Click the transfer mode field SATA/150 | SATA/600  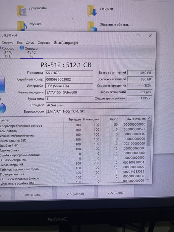(69, 92)
